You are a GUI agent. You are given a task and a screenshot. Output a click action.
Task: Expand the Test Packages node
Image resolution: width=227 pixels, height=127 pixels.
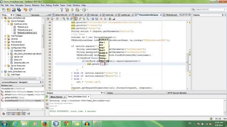pos(5,36)
